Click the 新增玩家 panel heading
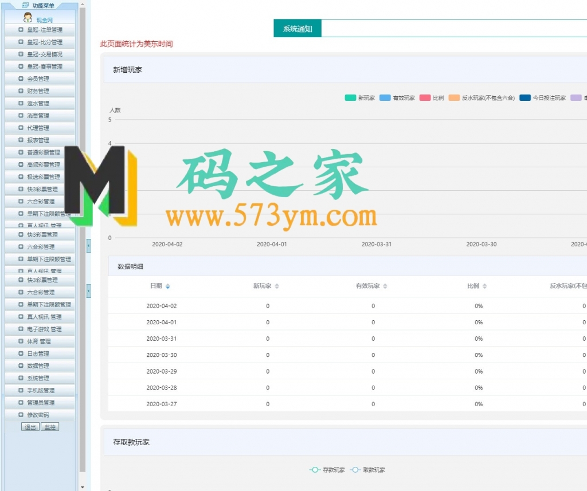 coord(128,69)
